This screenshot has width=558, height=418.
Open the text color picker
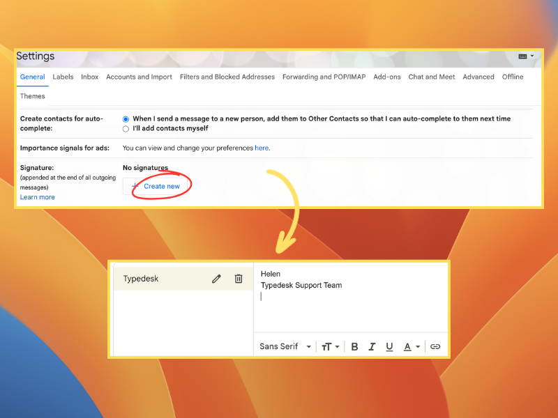[412, 346]
